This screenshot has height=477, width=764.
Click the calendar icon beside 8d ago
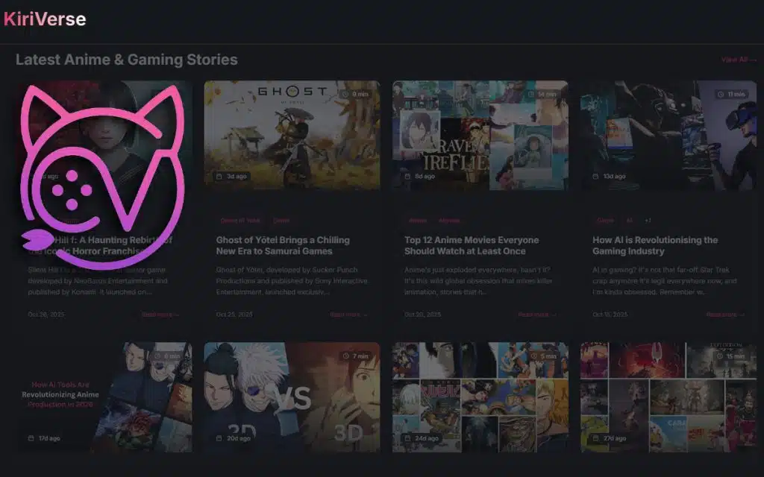point(407,176)
